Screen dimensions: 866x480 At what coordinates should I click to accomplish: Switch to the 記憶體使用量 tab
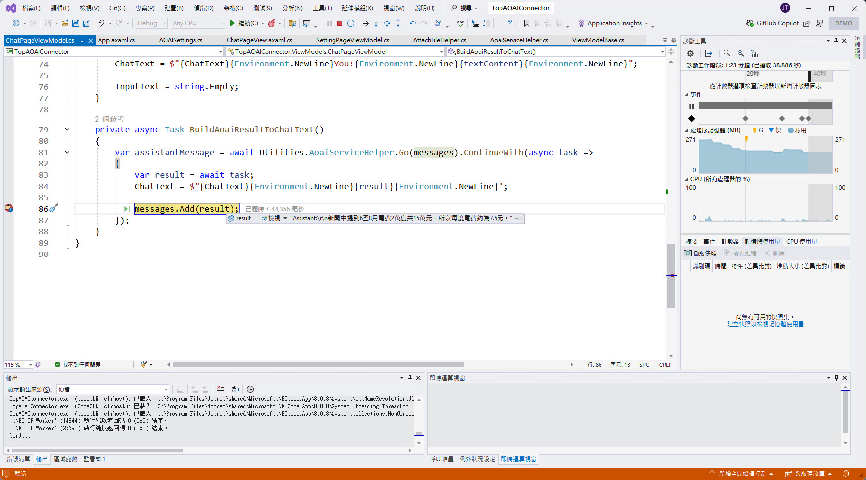pyautogui.click(x=763, y=241)
